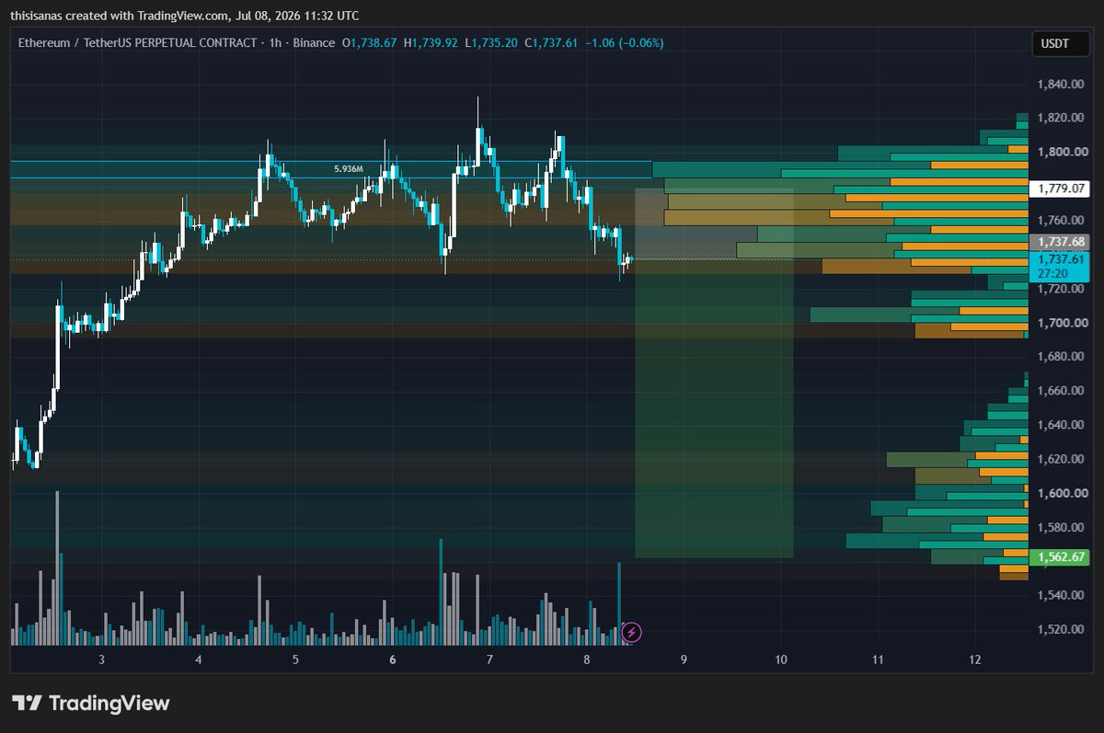The height and width of the screenshot is (733, 1104).
Task: Select the grey stop-loss zone of short position
Action: click(x=714, y=223)
